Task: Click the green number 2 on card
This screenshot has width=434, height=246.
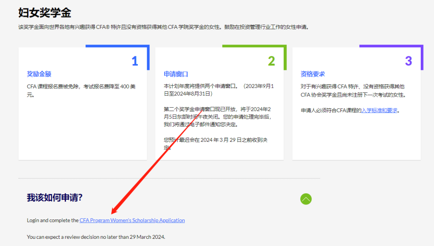Action: [272, 61]
